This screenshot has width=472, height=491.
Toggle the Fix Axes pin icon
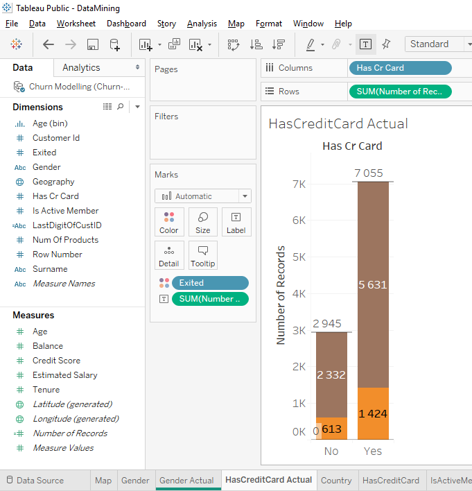[x=386, y=44]
